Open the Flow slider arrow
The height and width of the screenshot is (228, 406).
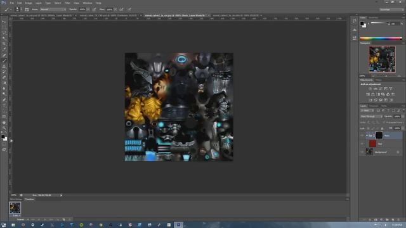tap(115, 9)
